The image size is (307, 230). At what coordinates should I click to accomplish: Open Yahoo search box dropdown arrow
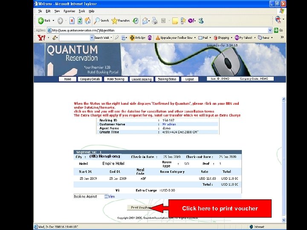click(x=92, y=37)
